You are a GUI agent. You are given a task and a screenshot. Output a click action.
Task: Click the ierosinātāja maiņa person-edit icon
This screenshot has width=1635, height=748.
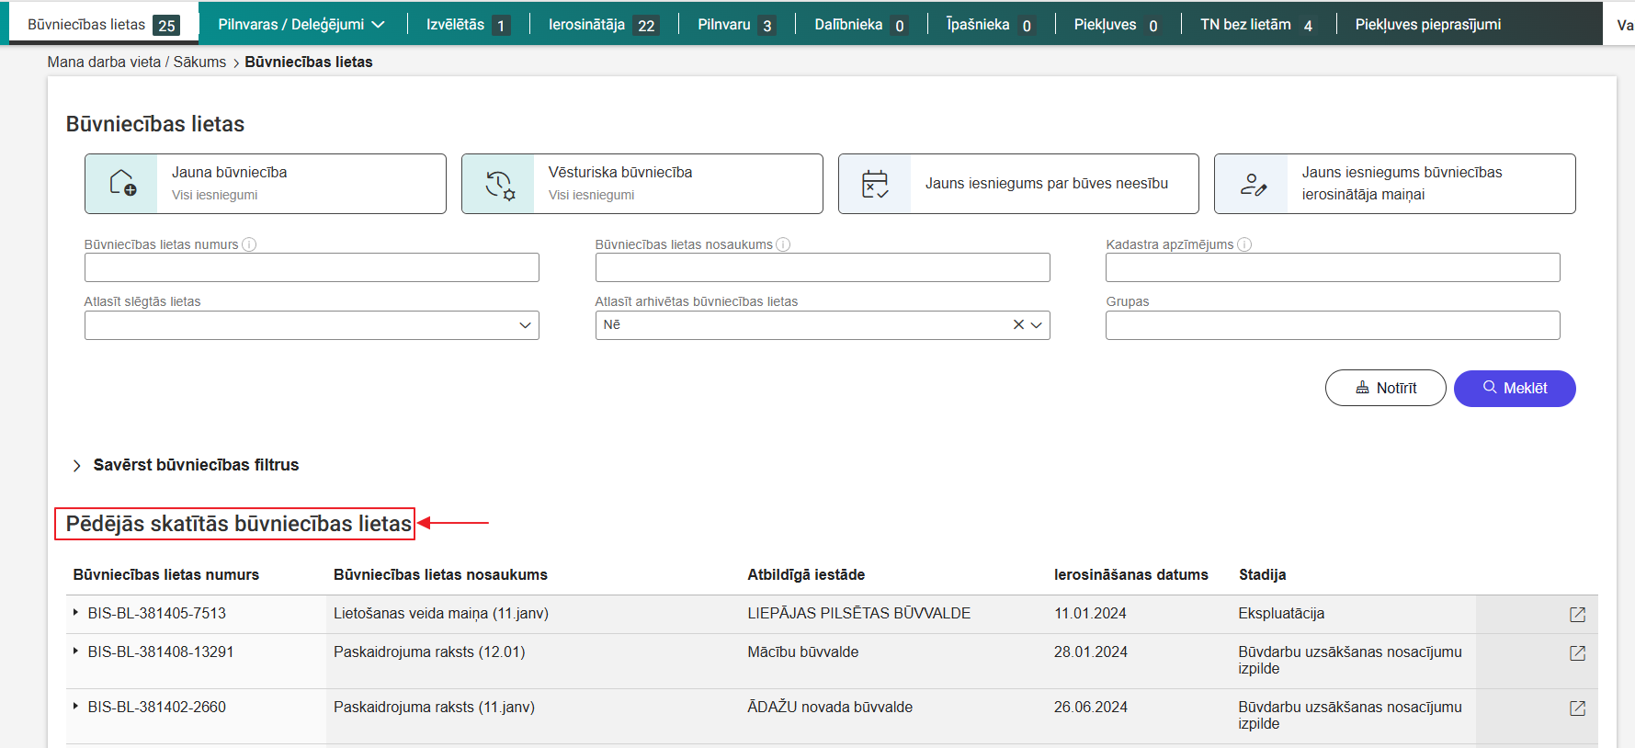1252,185
